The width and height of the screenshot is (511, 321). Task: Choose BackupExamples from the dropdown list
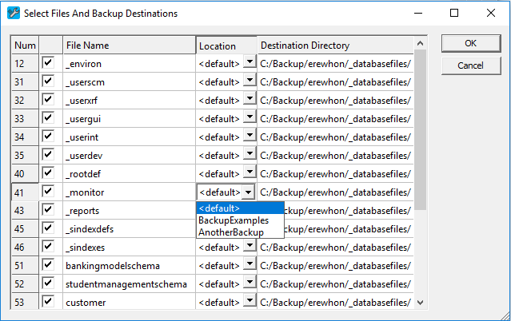click(x=233, y=220)
